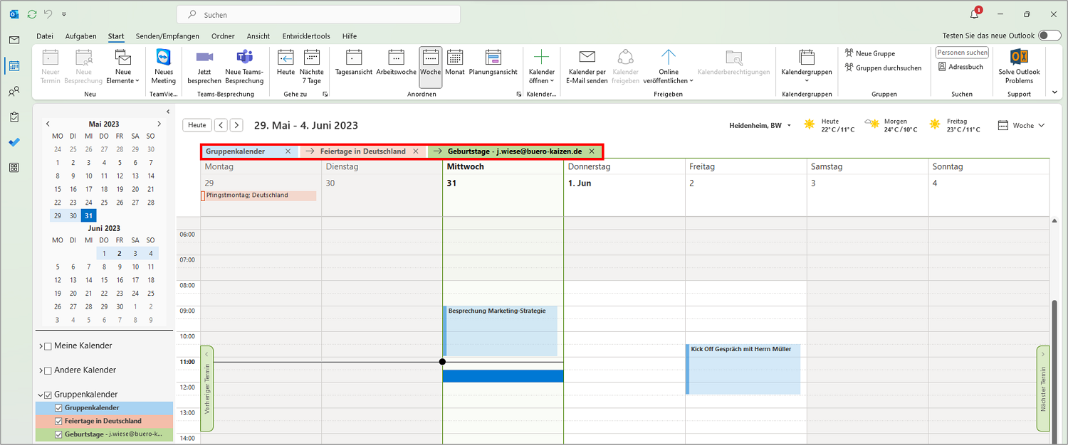Open Kalendergruppen dropdown
The height and width of the screenshot is (445, 1068).
coord(807,67)
